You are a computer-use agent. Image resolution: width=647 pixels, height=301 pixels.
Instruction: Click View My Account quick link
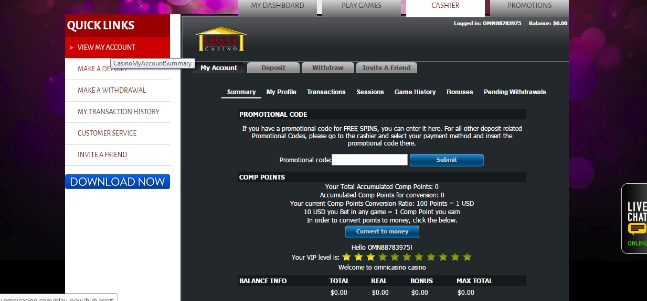[118, 47]
